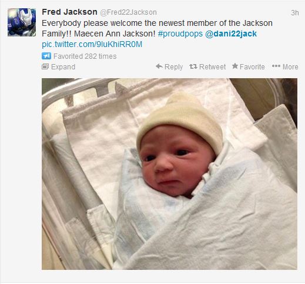The width and height of the screenshot is (305, 284).
Task: Click the retweet arrows icon
Action: pyautogui.click(x=193, y=66)
